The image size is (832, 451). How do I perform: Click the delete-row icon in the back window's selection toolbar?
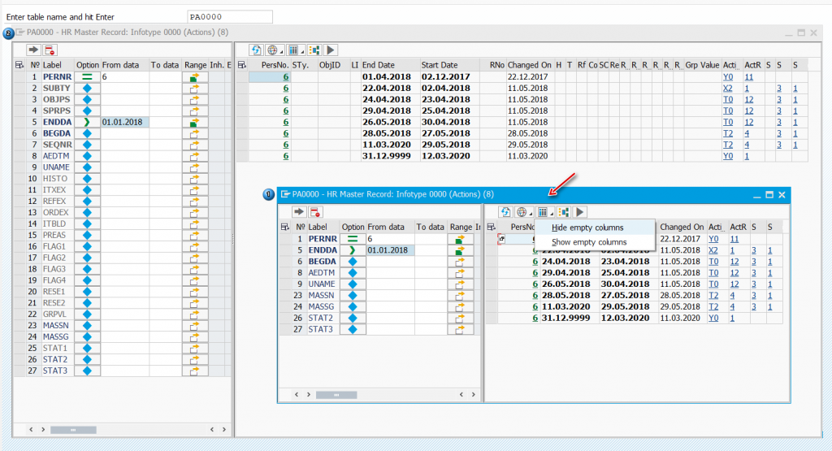point(50,50)
